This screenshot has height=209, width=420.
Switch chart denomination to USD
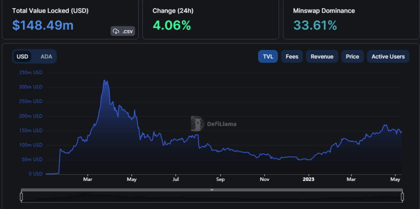pos(23,57)
